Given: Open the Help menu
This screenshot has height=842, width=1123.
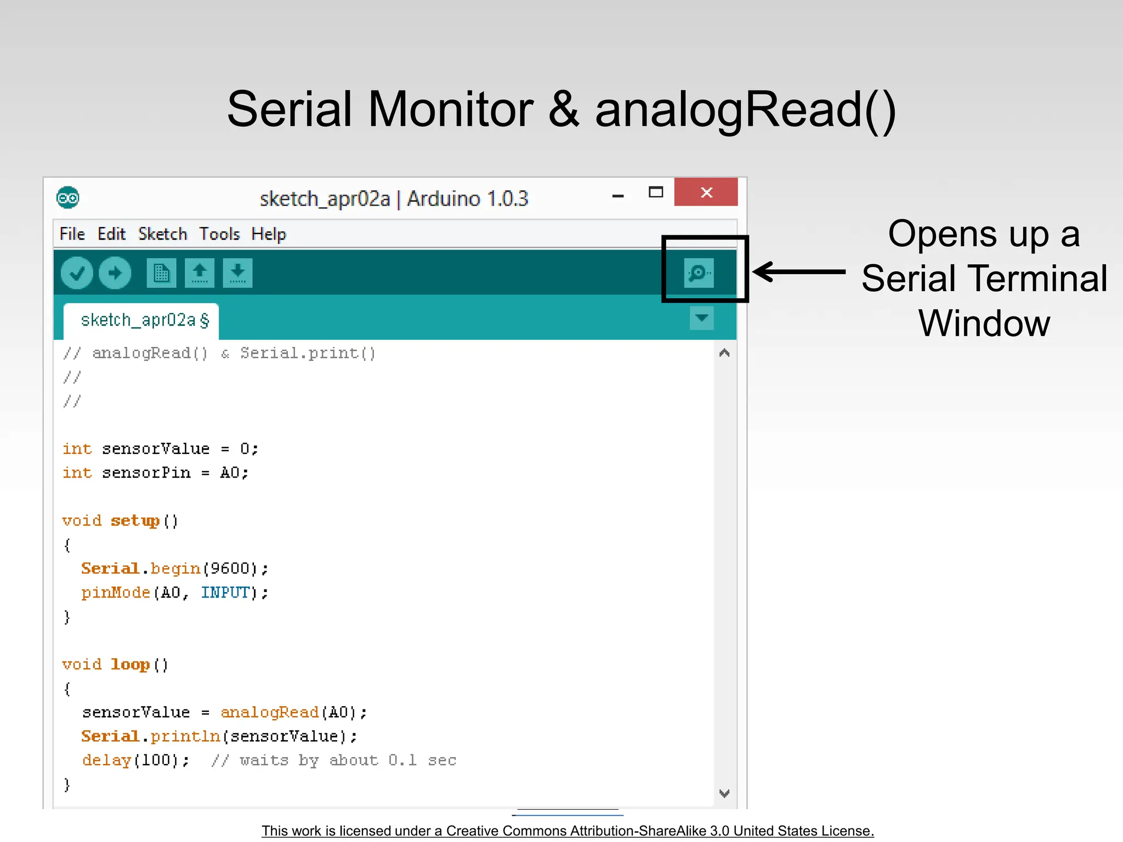Looking at the screenshot, I should tap(269, 234).
